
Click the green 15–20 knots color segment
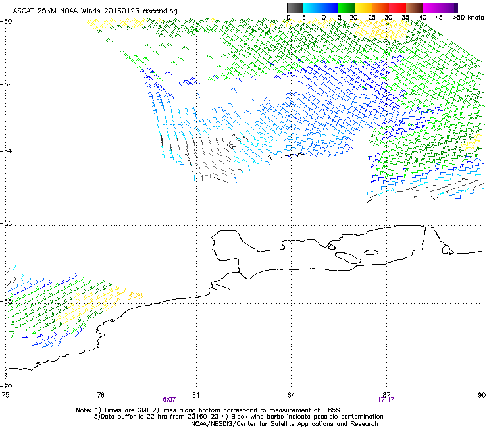coord(346,8)
